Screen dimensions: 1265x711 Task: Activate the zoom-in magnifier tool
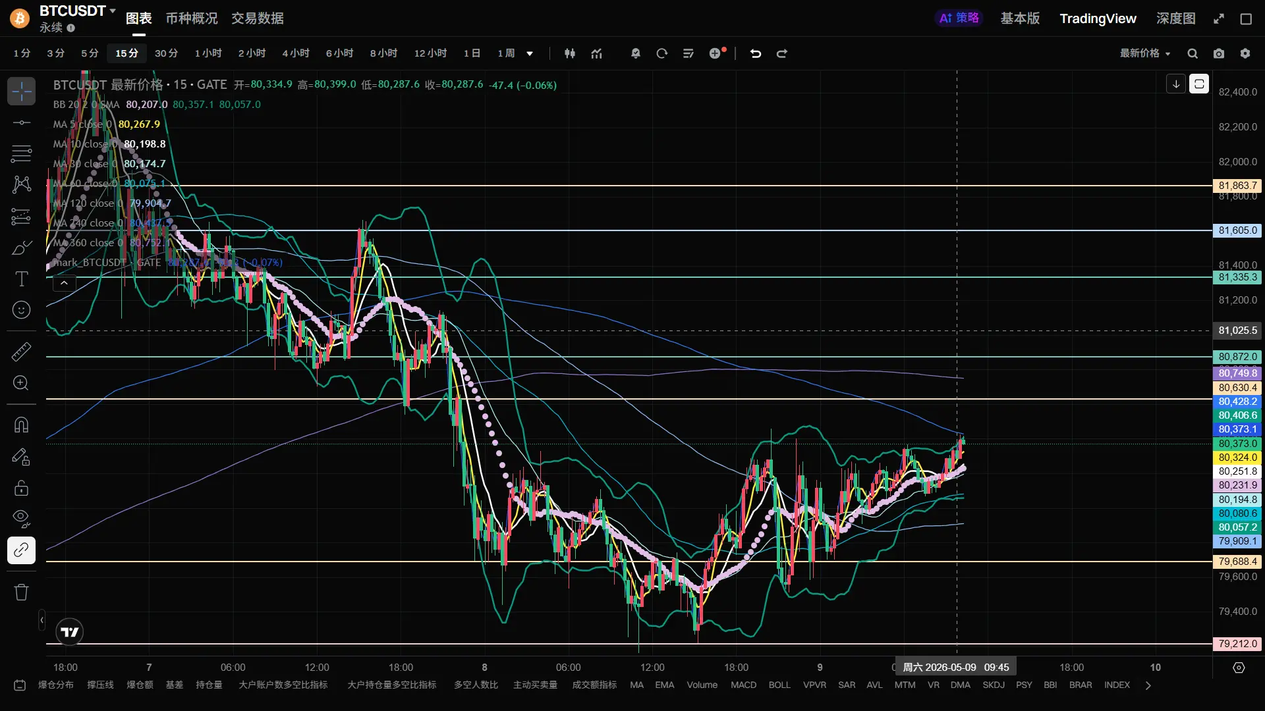pyautogui.click(x=21, y=383)
